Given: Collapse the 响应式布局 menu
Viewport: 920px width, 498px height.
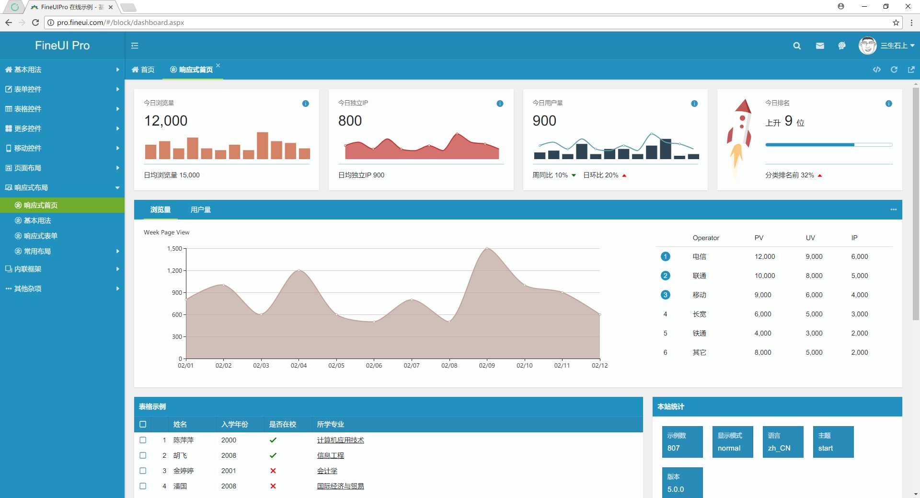Looking at the screenshot, I should (x=62, y=187).
